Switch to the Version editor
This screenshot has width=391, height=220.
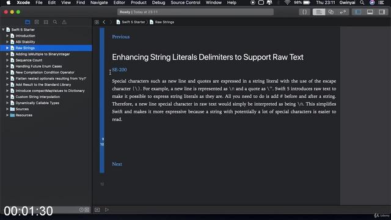click(x=343, y=12)
